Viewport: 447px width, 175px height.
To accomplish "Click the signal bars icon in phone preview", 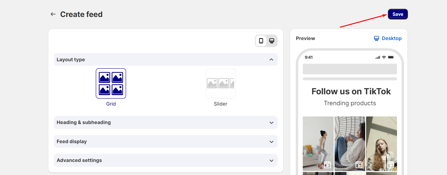I will coord(378,57).
